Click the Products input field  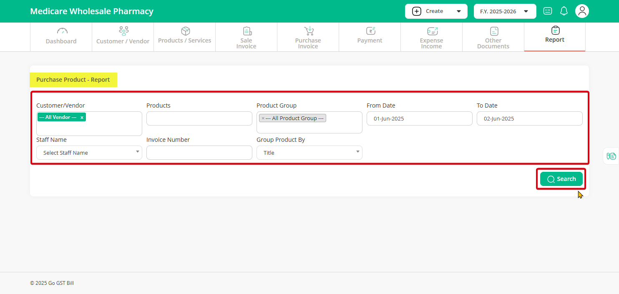click(199, 118)
